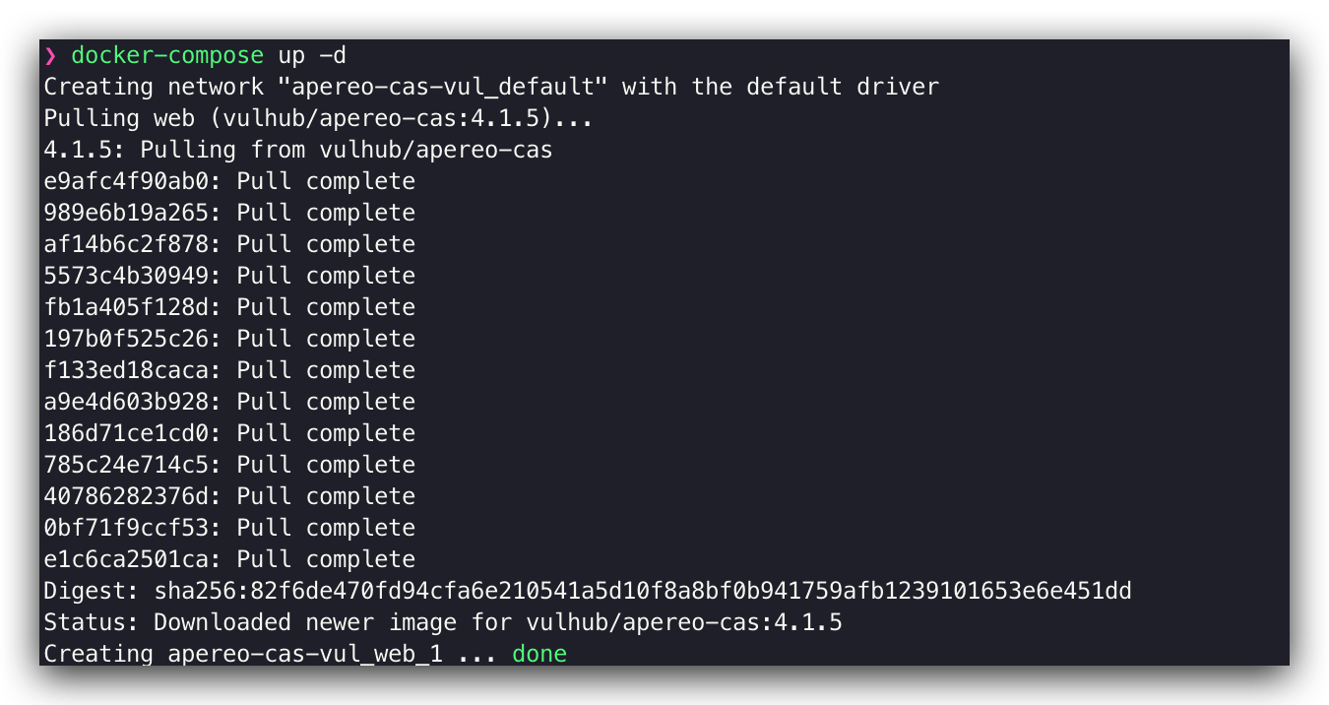Click the sha256 digest string
The height and width of the screenshot is (705, 1329).
pos(643,591)
